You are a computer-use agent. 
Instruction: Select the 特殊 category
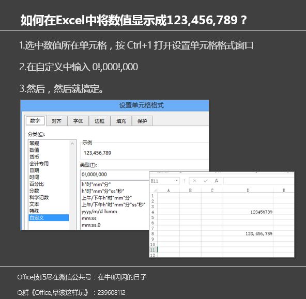(49, 211)
